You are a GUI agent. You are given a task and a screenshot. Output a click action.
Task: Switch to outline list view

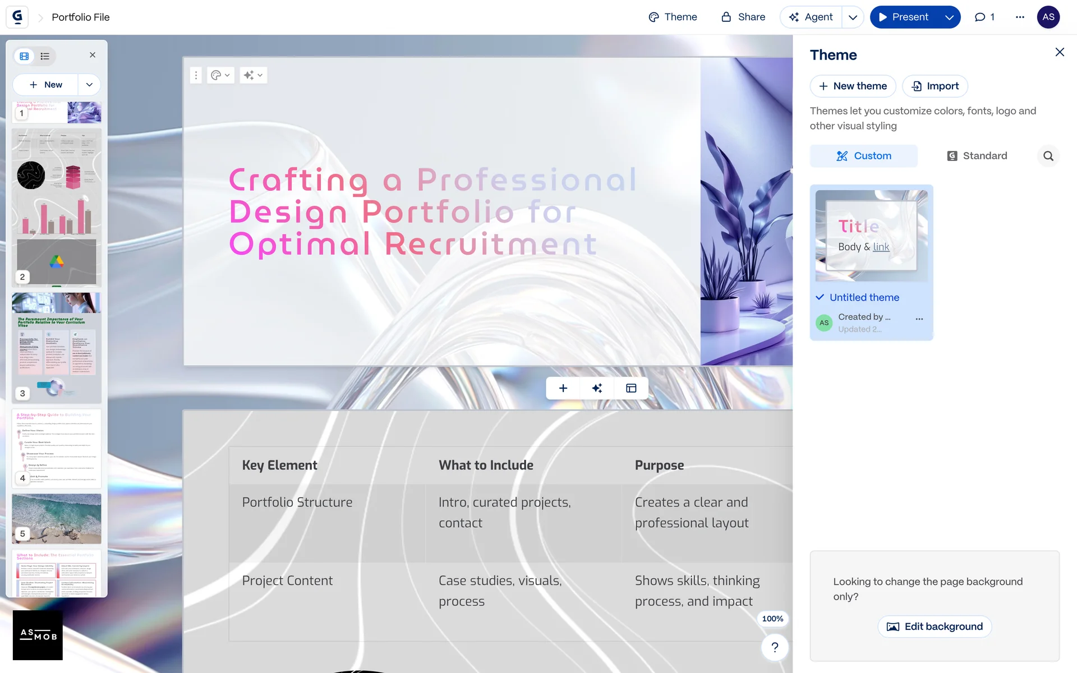click(x=45, y=56)
